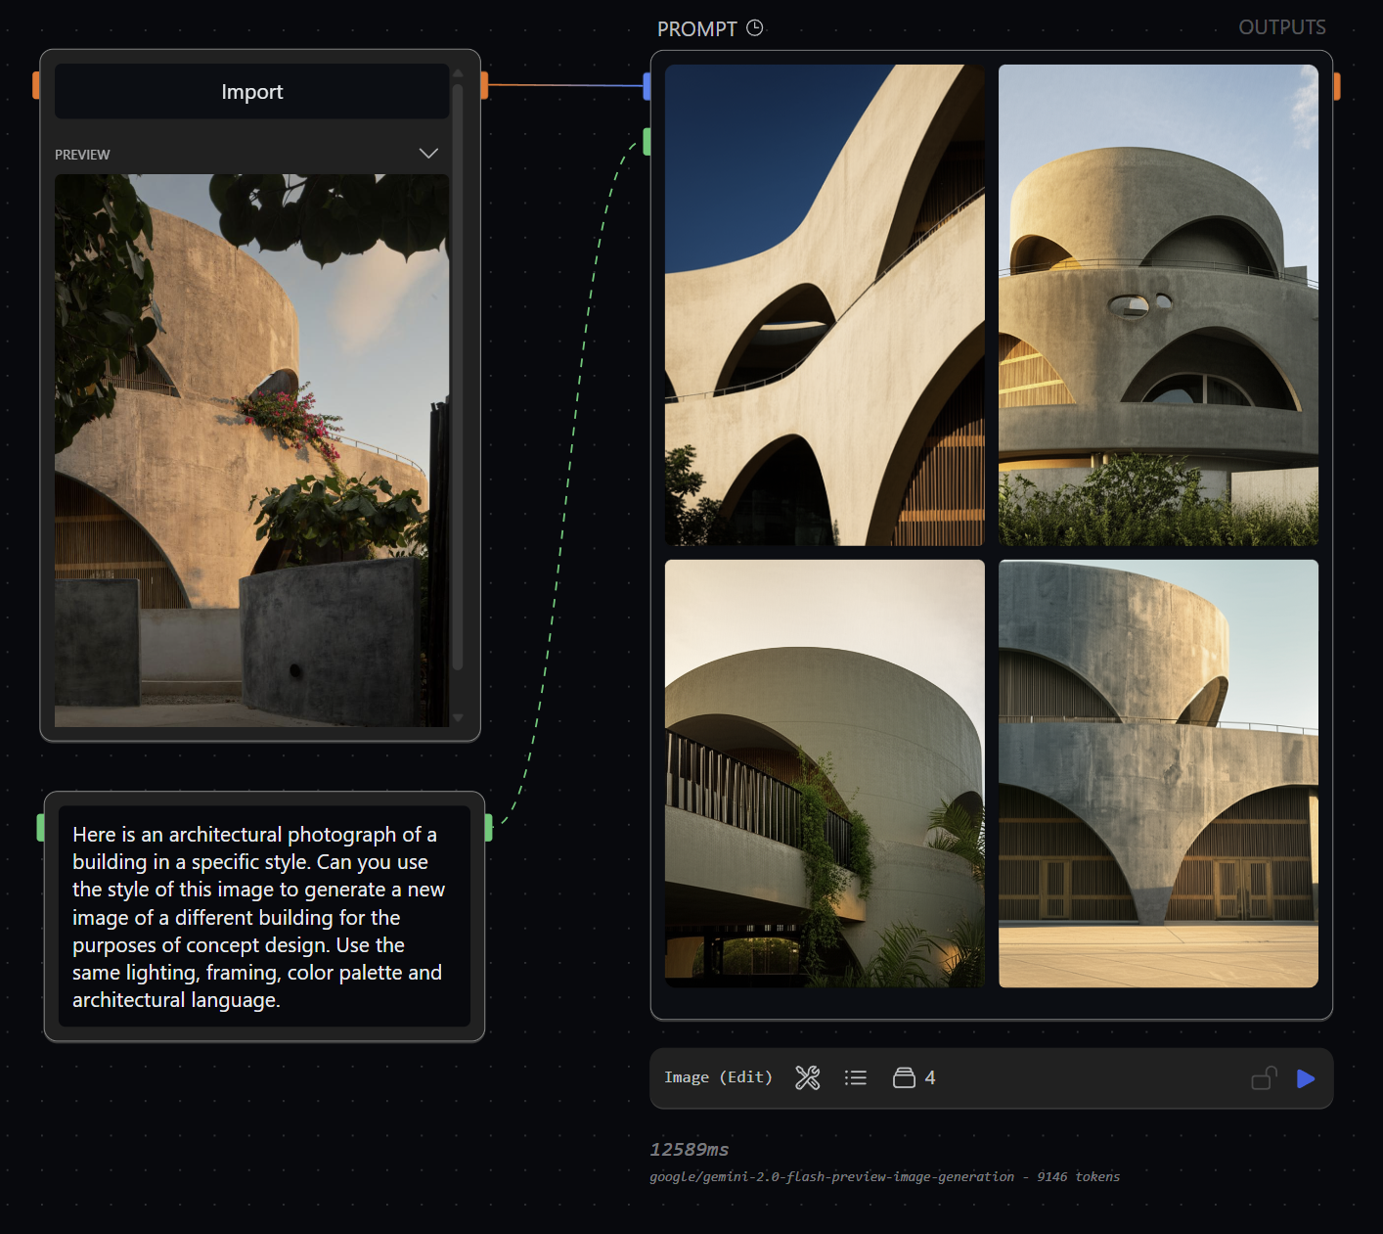Screen dimensions: 1383x1234
Task: Select the blue image input port on prompt node
Action: tap(647, 86)
